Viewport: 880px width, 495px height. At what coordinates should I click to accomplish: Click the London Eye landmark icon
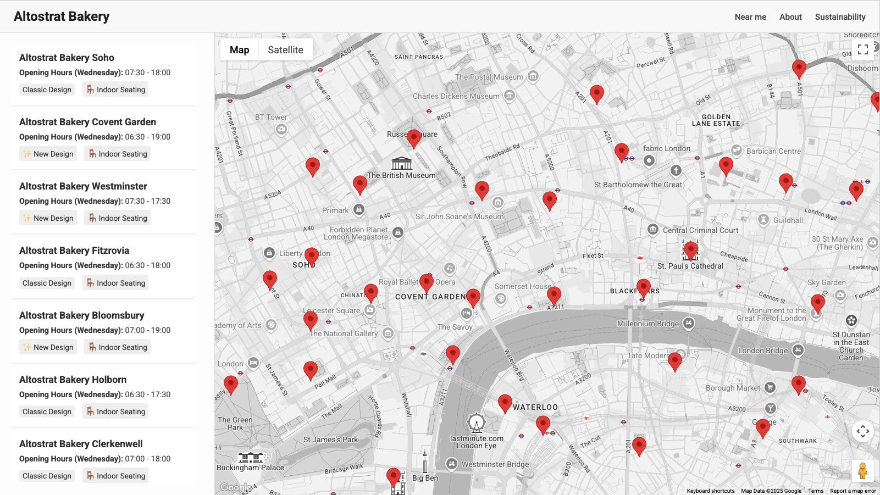tap(476, 423)
